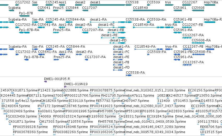Select the DME1-001F05.R BAC label
Screen dimensions: 222x136
[x=57, y=79]
